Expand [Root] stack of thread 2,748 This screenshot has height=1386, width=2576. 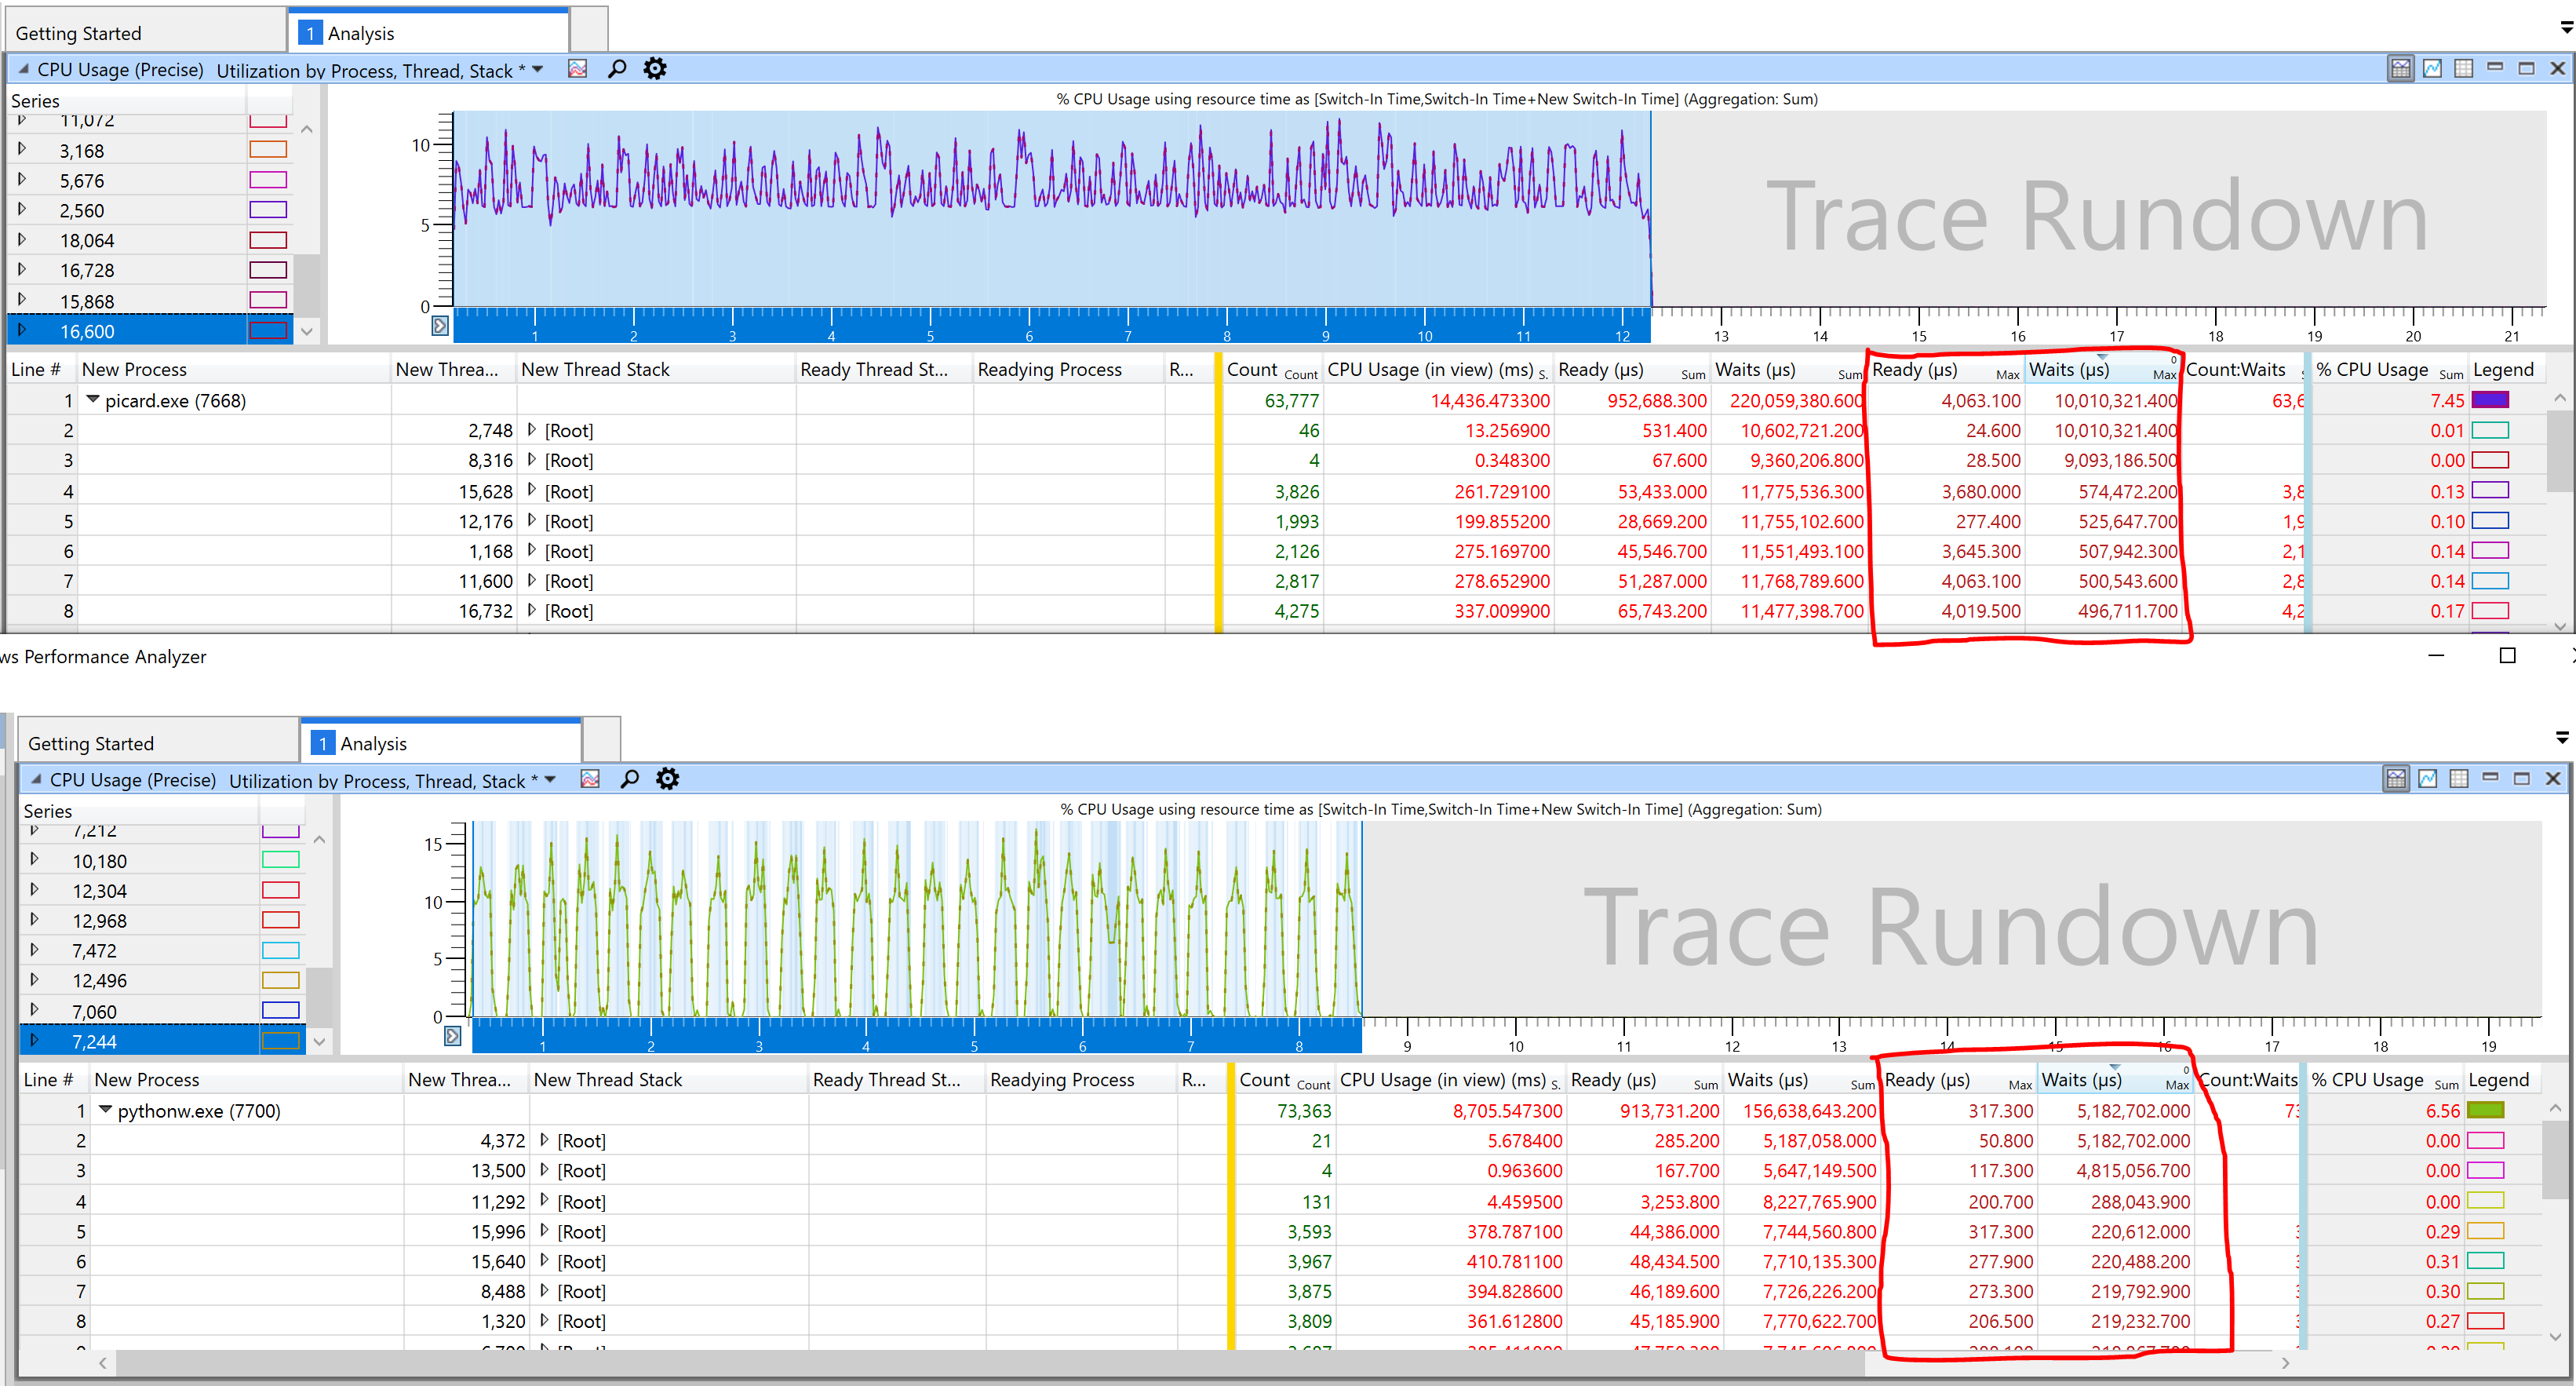click(x=532, y=430)
